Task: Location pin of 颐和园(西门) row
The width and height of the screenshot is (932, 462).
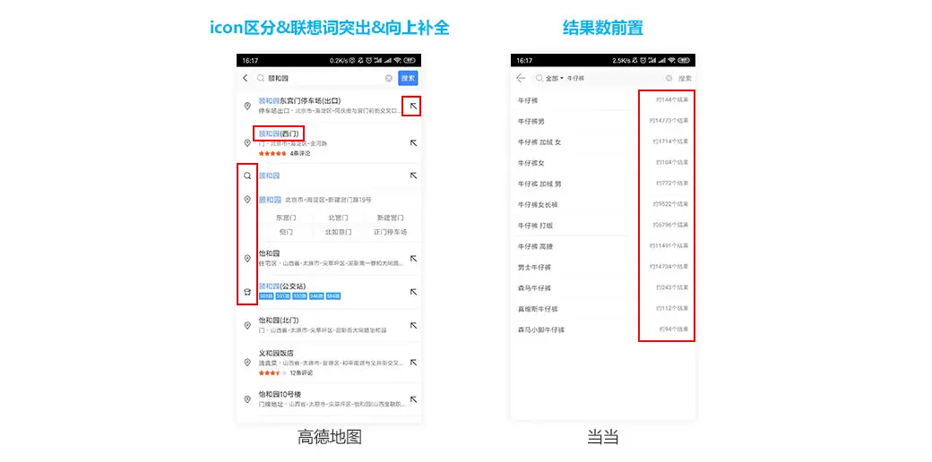Action: (x=247, y=143)
